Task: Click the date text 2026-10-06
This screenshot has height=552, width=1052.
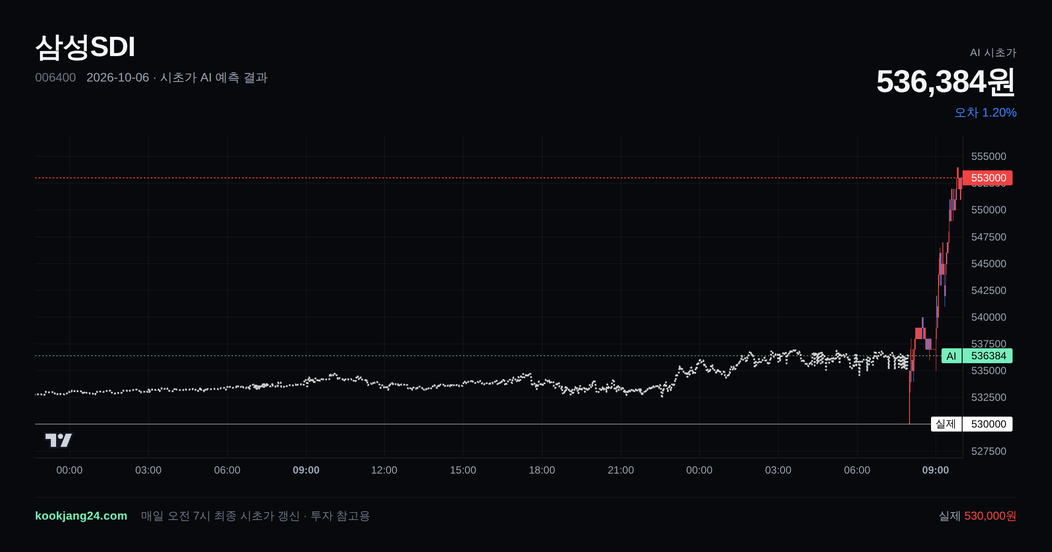Action: pyautogui.click(x=117, y=78)
